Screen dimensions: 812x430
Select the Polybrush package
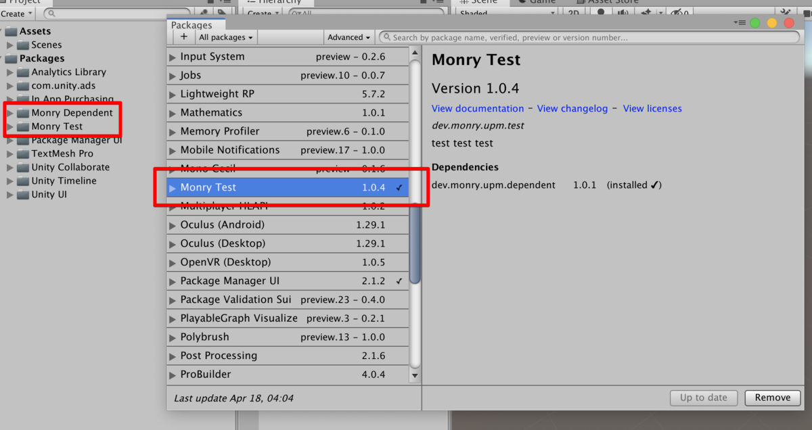pos(288,337)
